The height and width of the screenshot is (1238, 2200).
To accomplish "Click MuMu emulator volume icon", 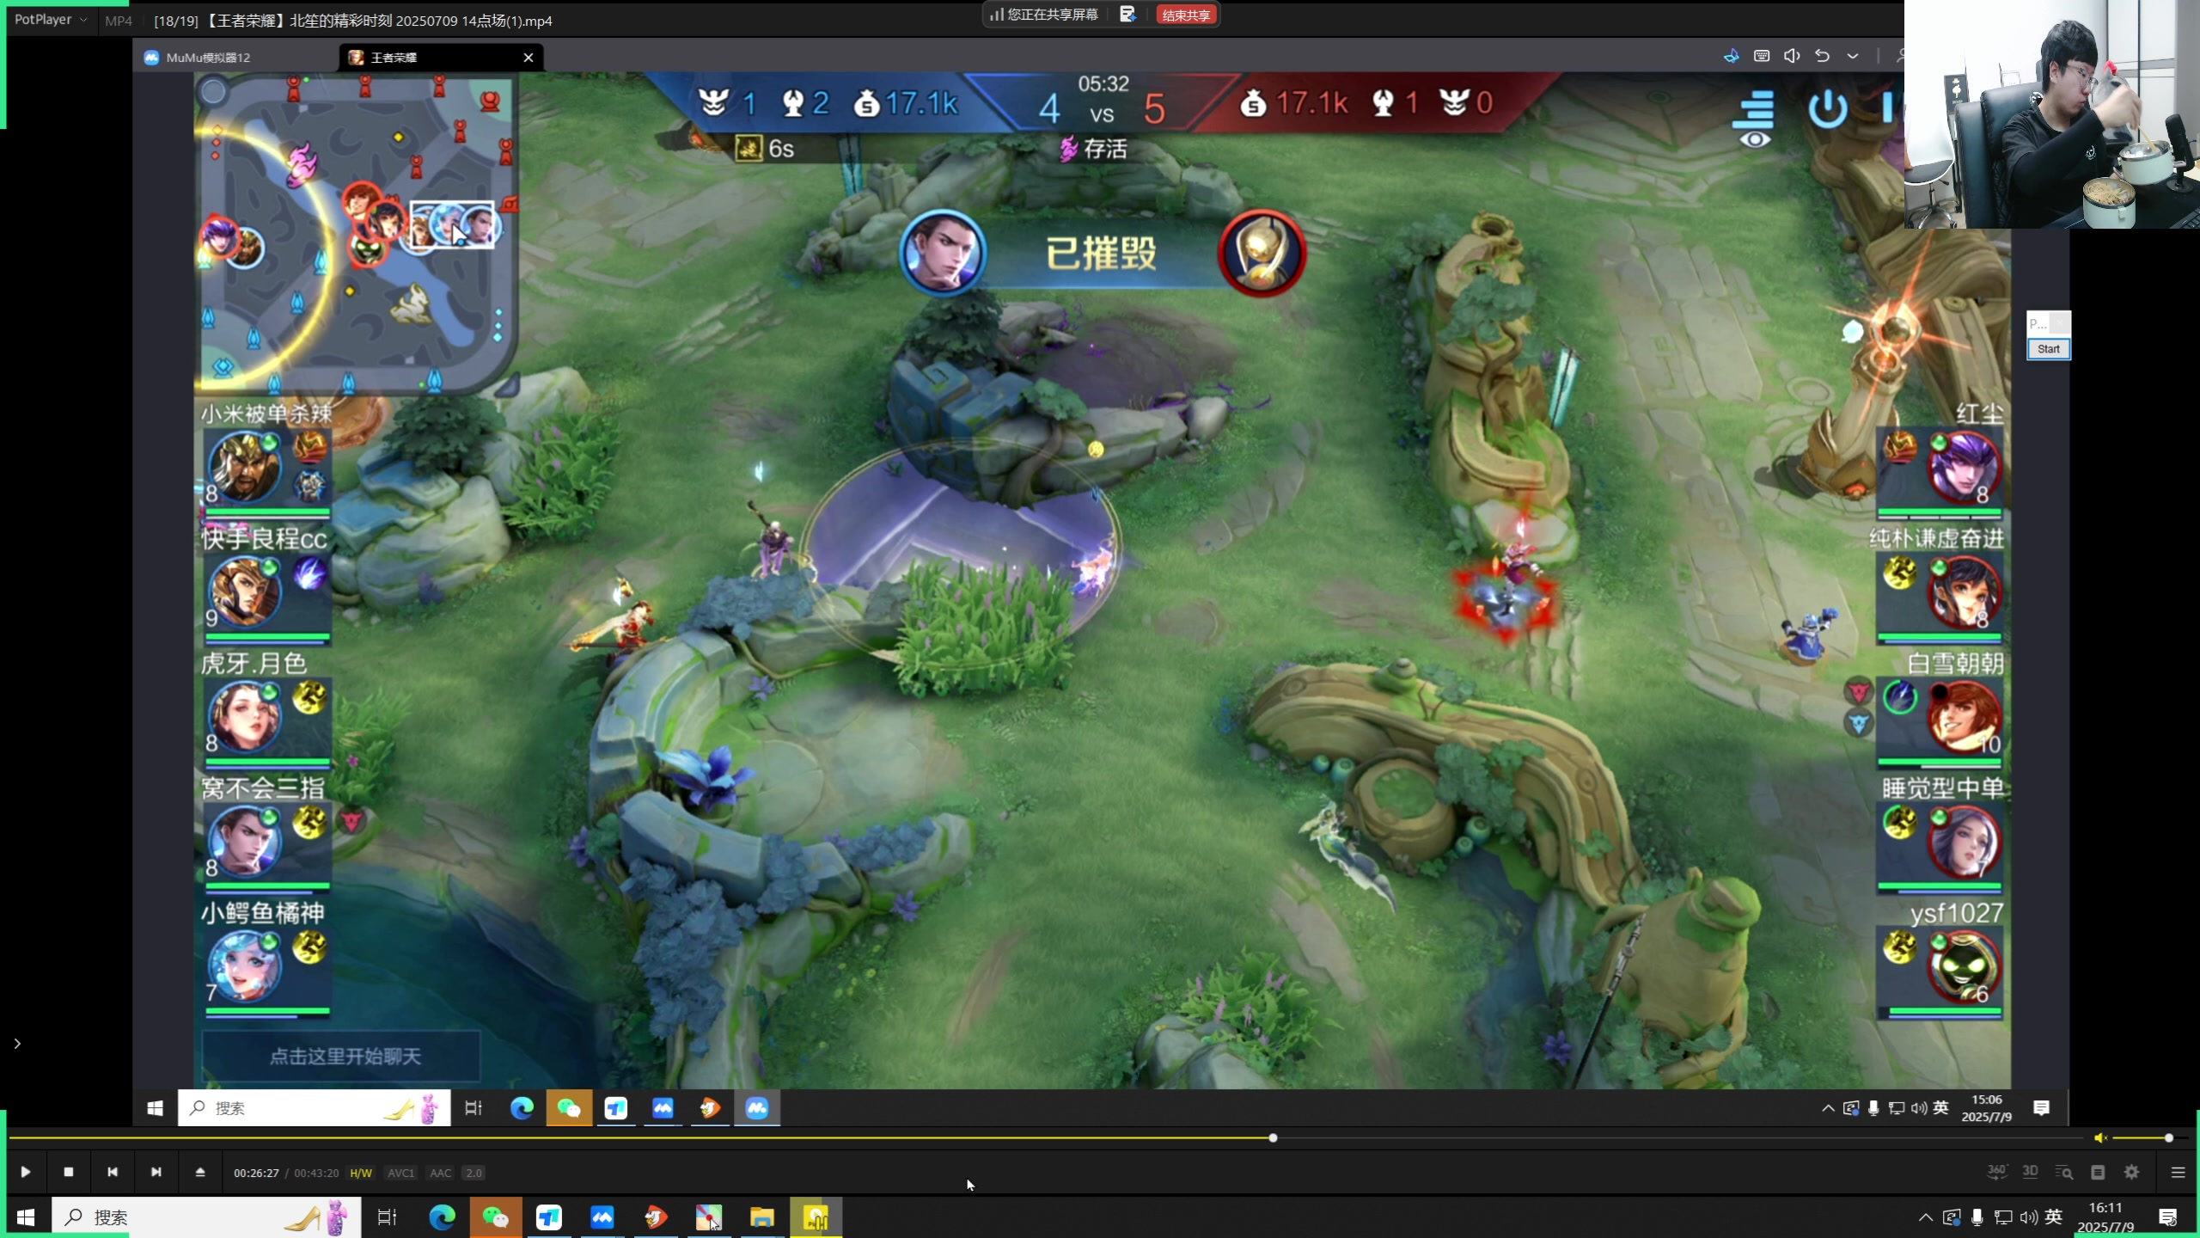I will click(x=1792, y=56).
